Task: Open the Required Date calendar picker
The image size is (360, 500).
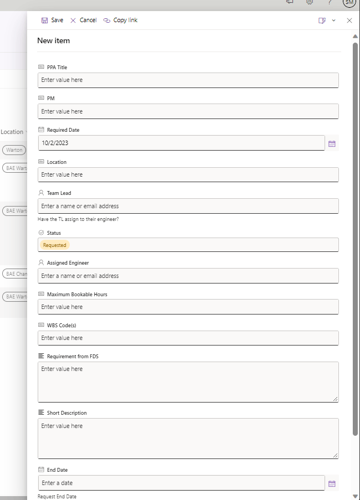Action: (332, 143)
